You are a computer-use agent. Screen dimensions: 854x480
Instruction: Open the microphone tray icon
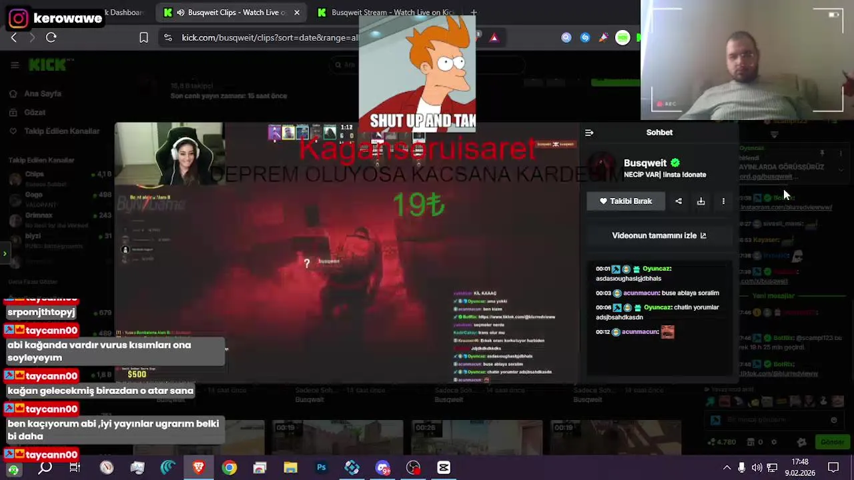coord(741,468)
